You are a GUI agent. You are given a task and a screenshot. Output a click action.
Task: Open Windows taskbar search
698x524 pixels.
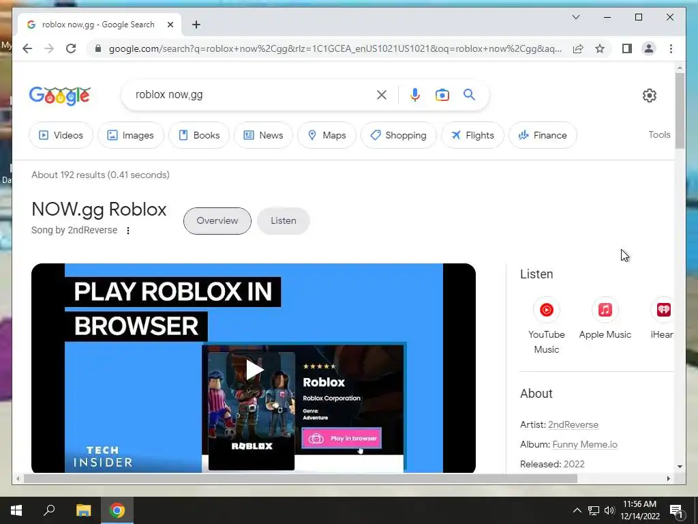(49, 510)
